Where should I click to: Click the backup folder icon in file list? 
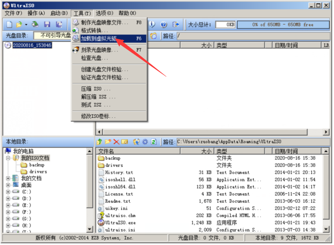[101, 158]
